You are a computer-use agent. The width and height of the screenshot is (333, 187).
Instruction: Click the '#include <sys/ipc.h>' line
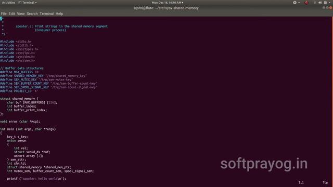point(17,53)
